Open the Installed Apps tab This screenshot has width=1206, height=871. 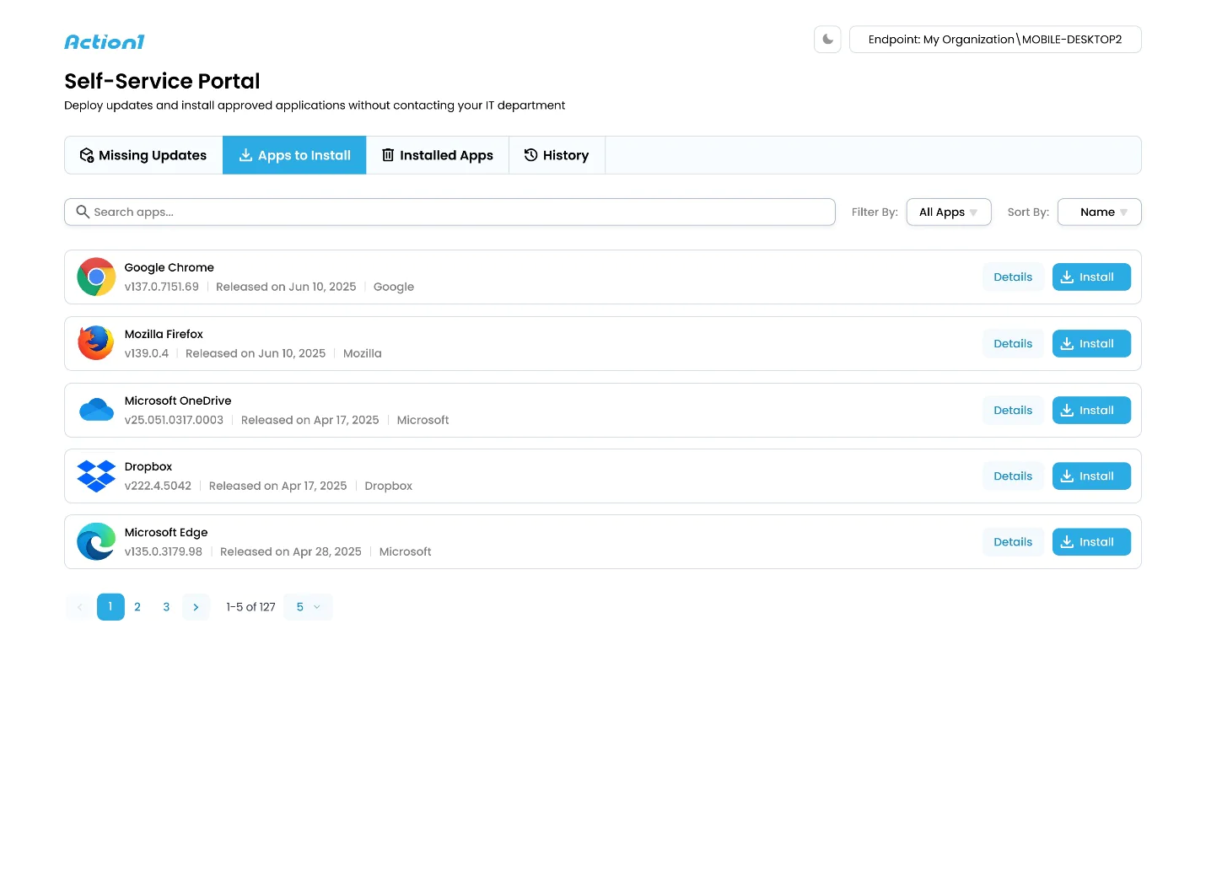click(437, 156)
